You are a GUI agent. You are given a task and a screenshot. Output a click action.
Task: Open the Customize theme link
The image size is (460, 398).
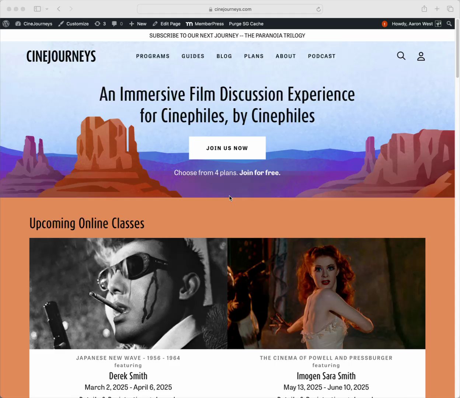73,24
